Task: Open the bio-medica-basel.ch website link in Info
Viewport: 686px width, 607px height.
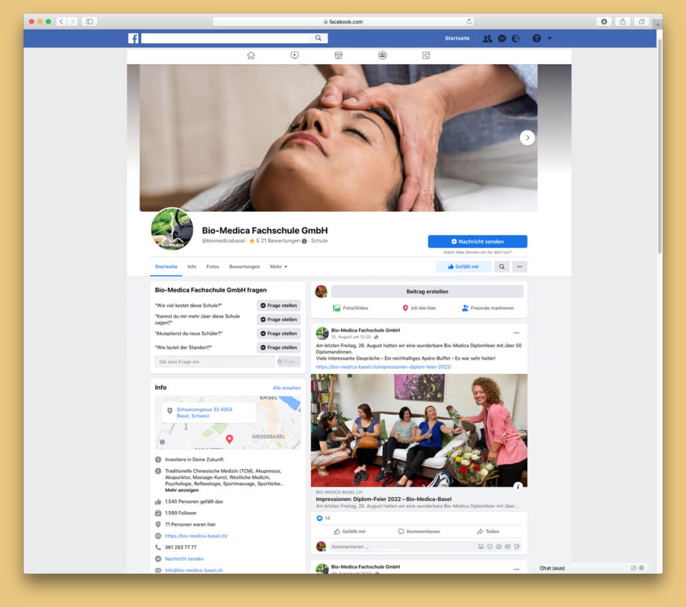Action: (x=196, y=536)
